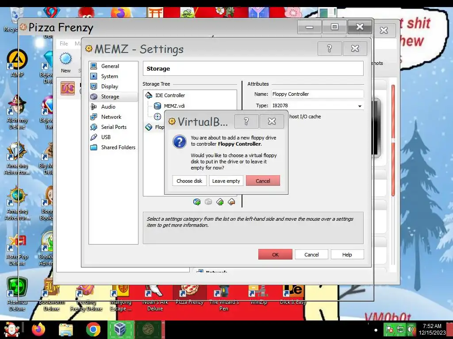Open Google Chrome from the taskbar
The width and height of the screenshot is (453, 339).
93,329
